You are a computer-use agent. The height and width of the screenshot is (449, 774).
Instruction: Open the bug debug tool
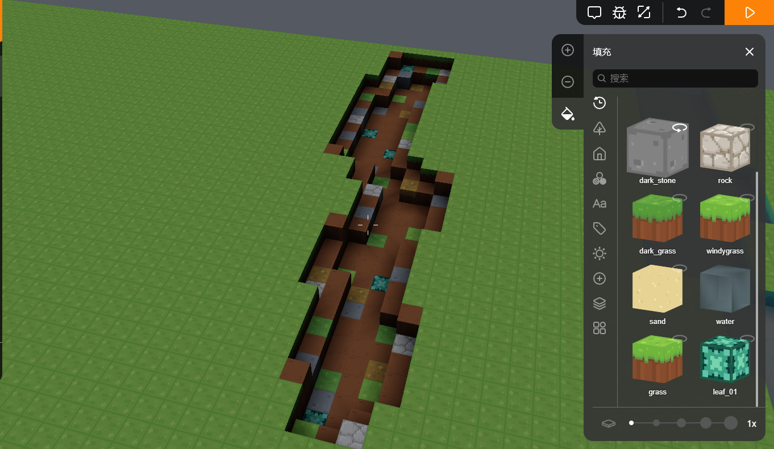(x=619, y=13)
